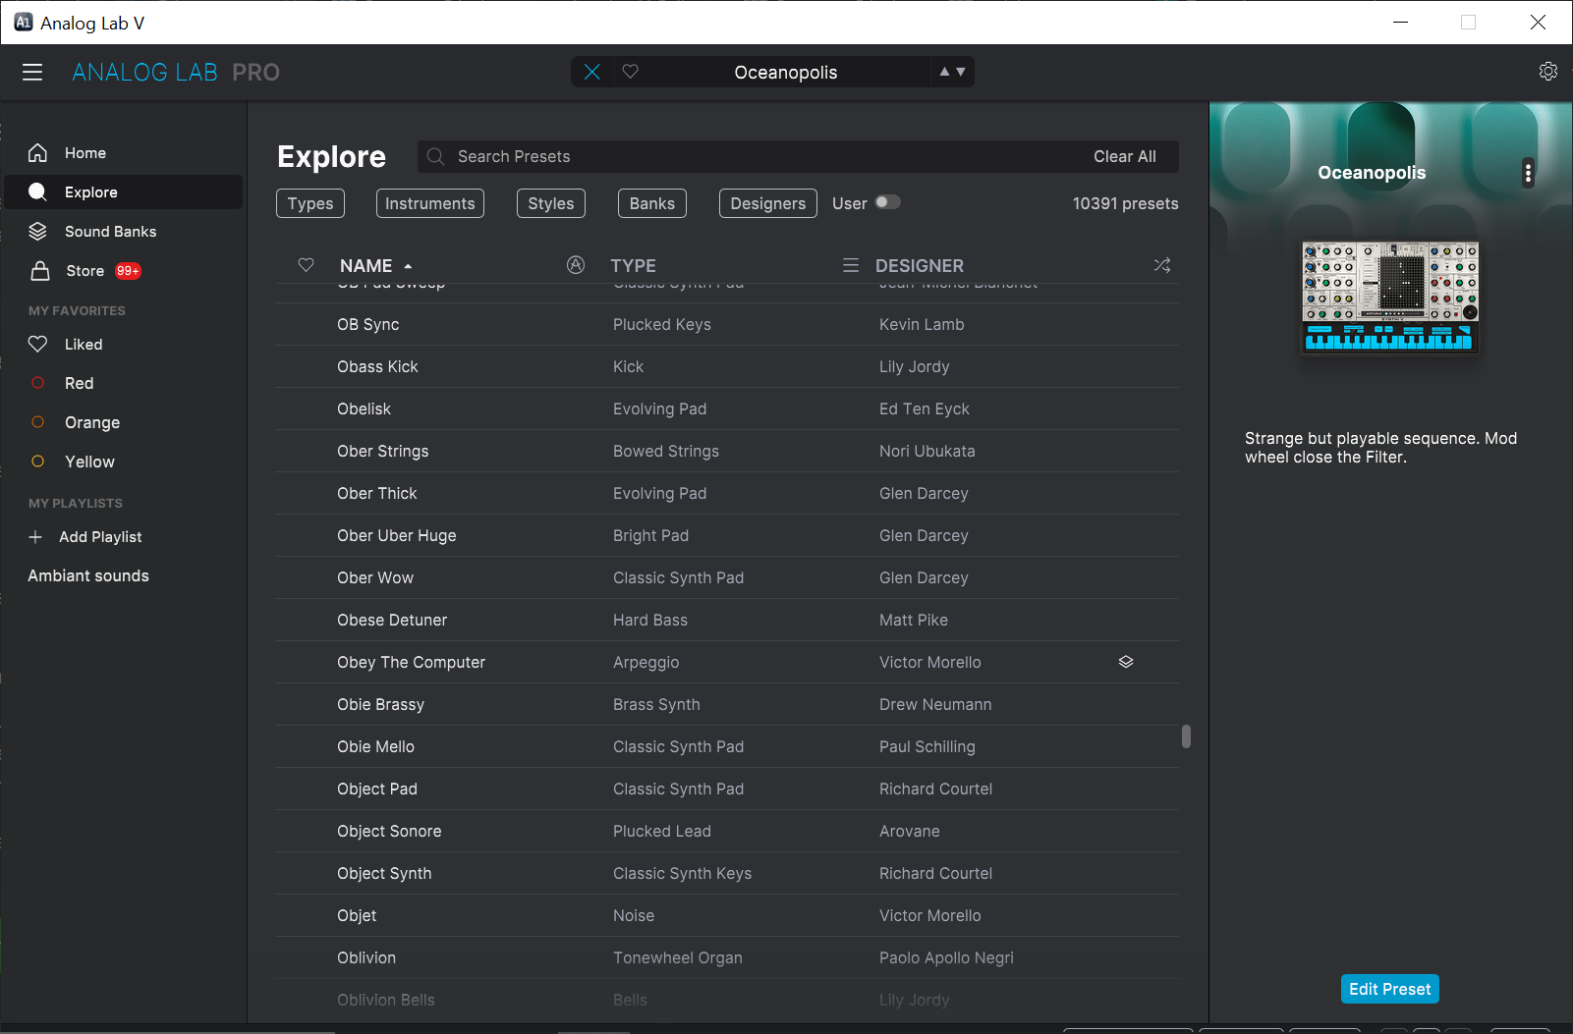The image size is (1573, 1034).
Task: Select the Obey The Computer preset
Action: [x=727, y=662]
